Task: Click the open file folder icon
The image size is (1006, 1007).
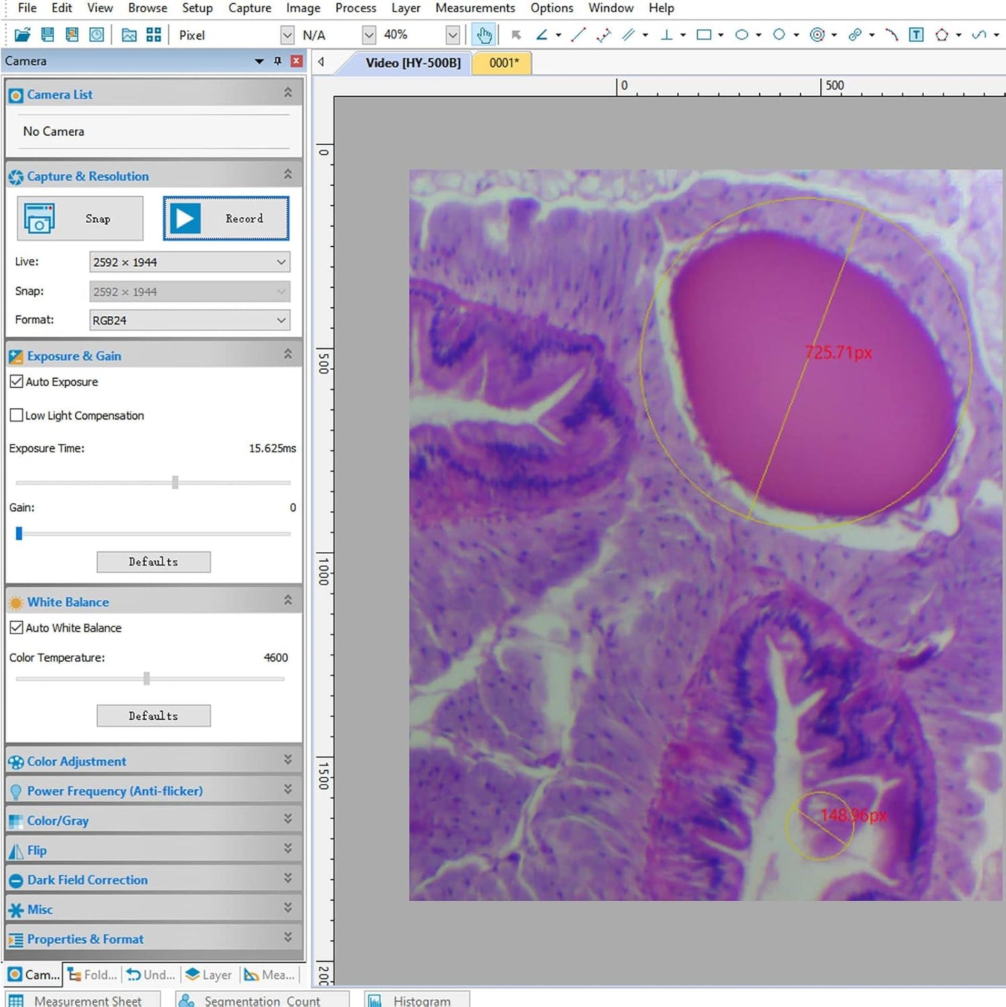Action: (x=22, y=35)
